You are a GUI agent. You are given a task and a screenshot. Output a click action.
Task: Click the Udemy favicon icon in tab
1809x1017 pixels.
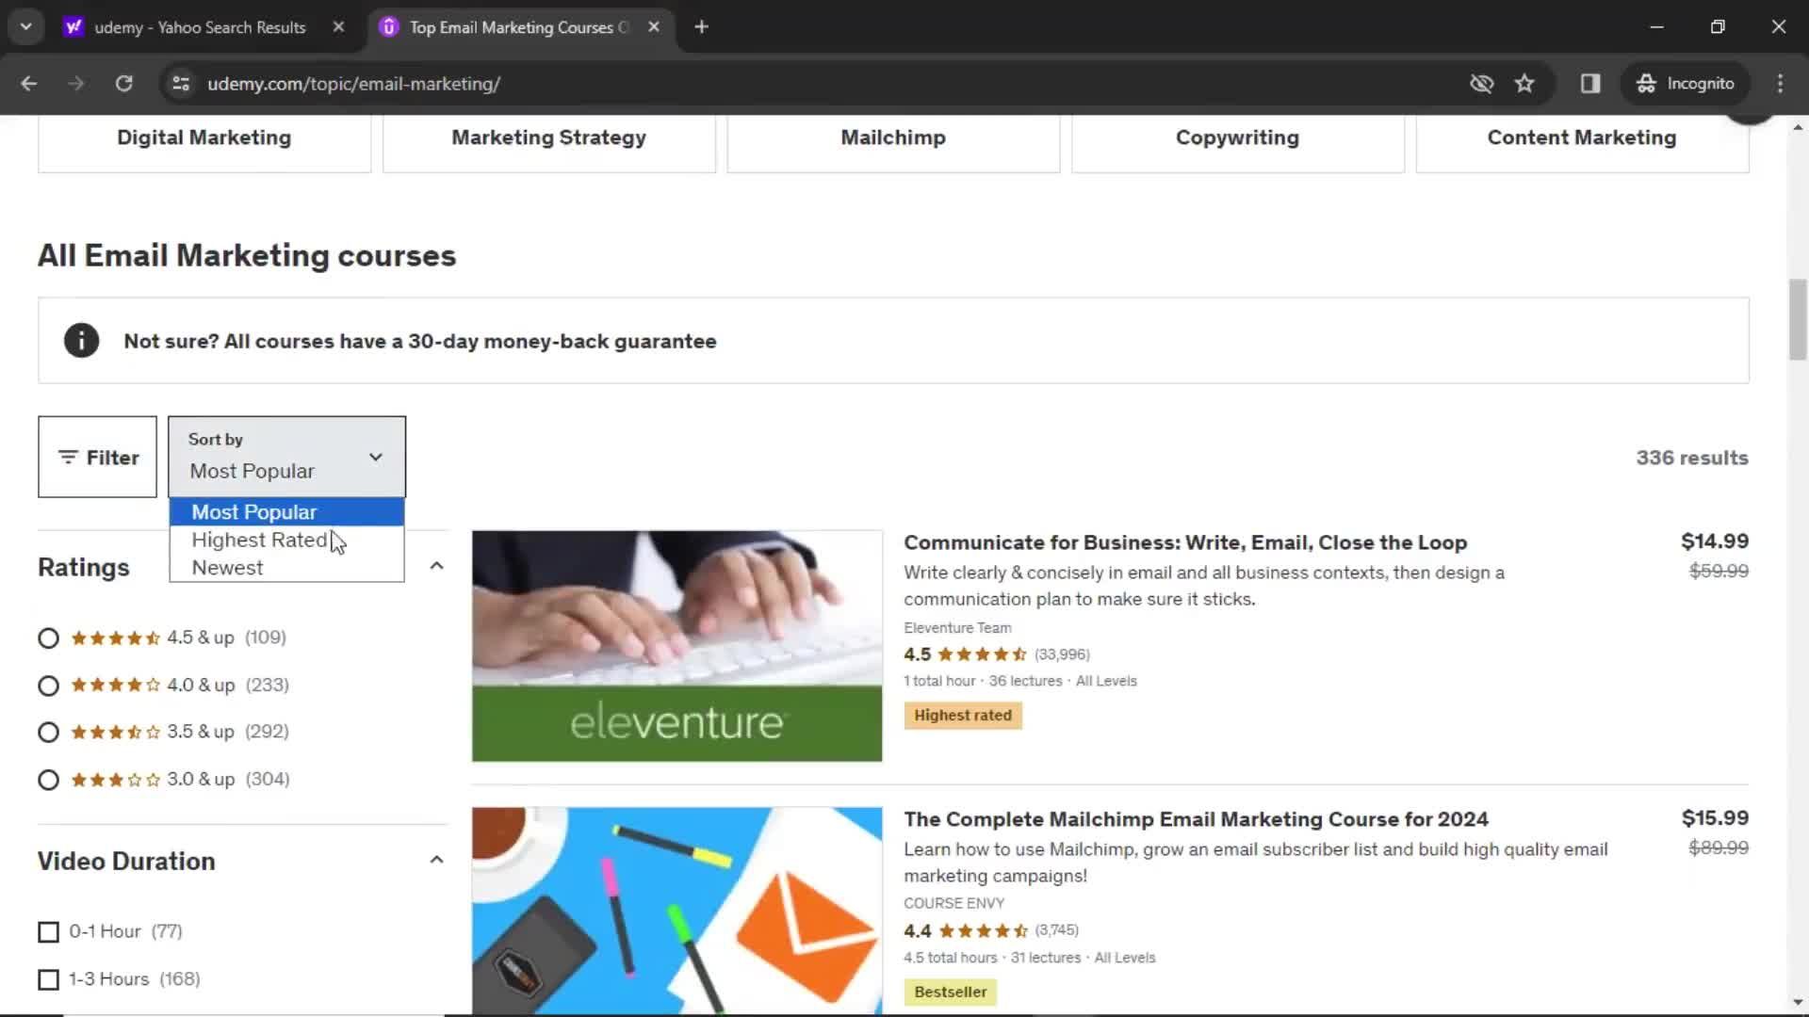pyautogui.click(x=389, y=26)
